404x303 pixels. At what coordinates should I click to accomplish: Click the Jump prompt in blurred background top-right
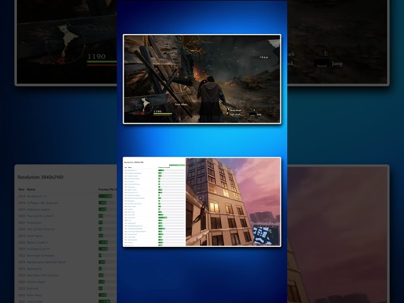(x=337, y=63)
